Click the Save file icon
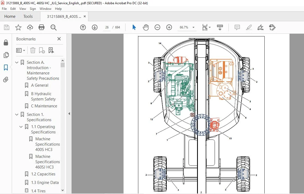 point(7,27)
